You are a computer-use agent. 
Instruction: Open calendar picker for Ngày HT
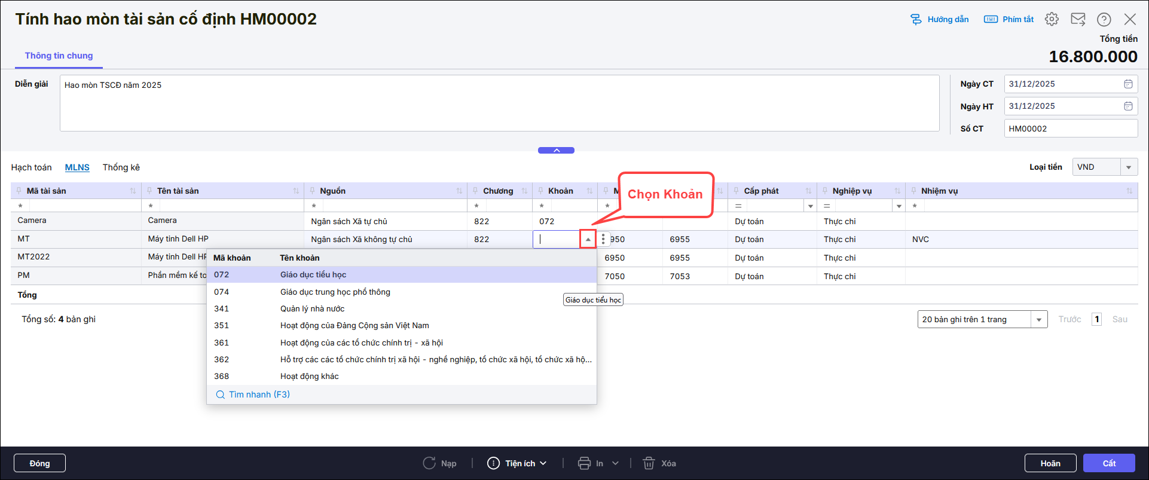(1128, 106)
